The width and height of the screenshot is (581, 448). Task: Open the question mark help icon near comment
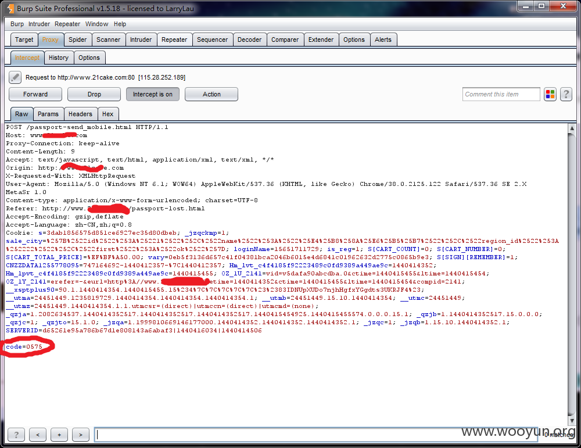point(566,94)
